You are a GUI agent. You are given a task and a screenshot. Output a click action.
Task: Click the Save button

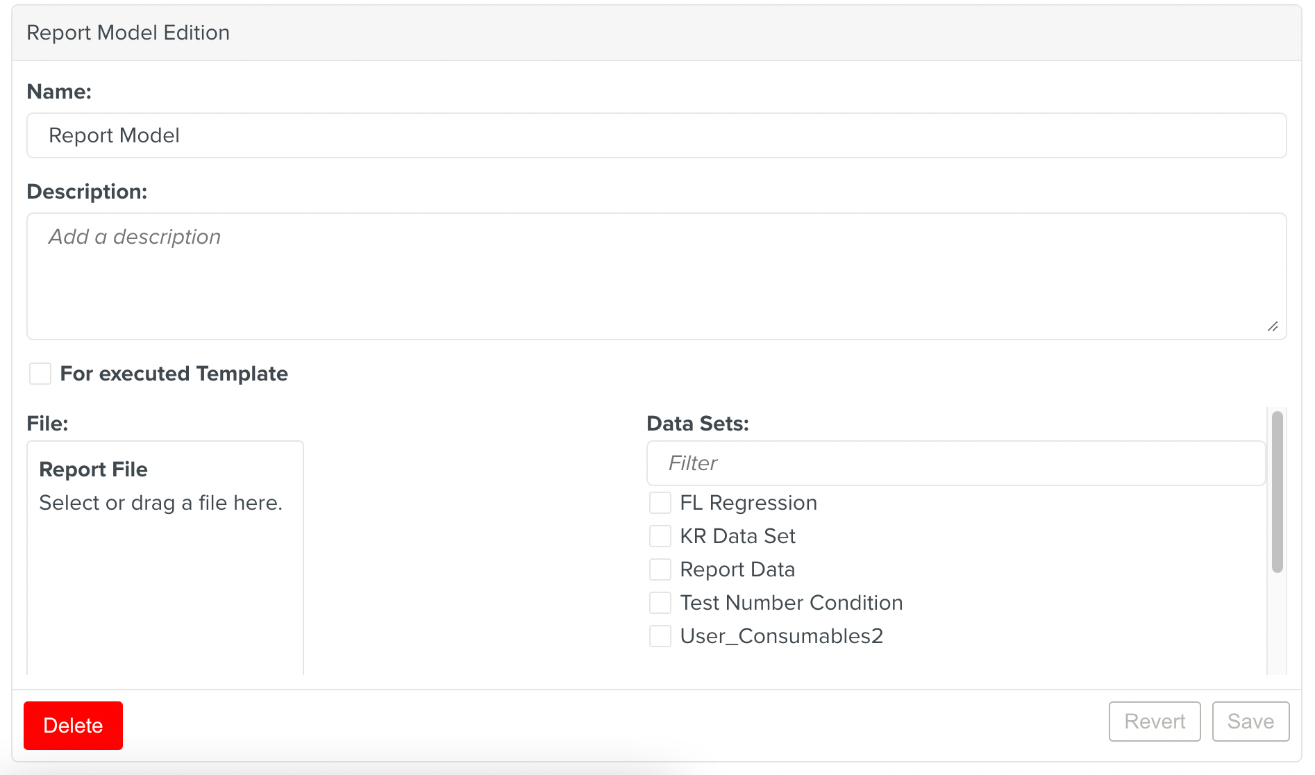coord(1250,722)
